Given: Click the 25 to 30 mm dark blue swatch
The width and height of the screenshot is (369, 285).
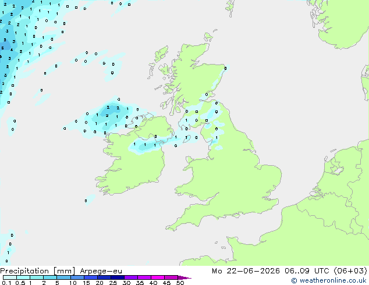Looking at the screenshot, I should tap(117, 277).
